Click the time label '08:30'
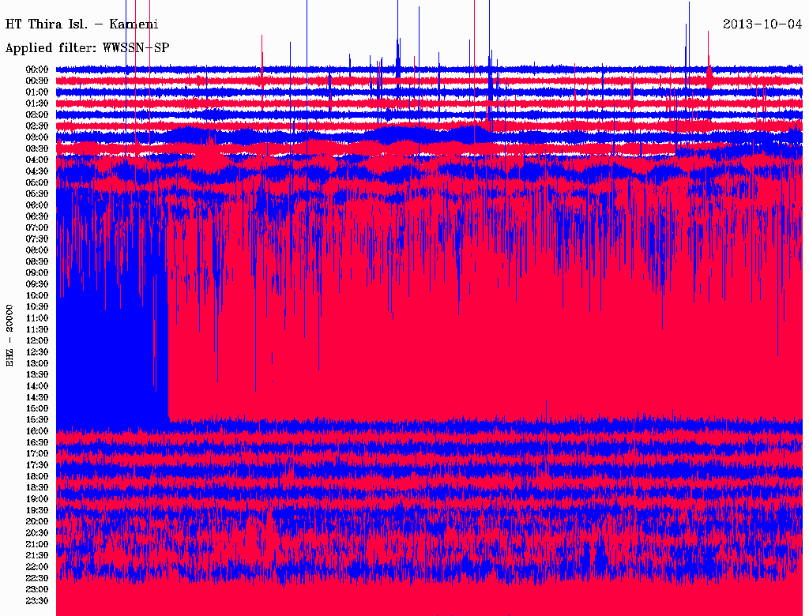Screen dimensions: 809x616 [37, 261]
